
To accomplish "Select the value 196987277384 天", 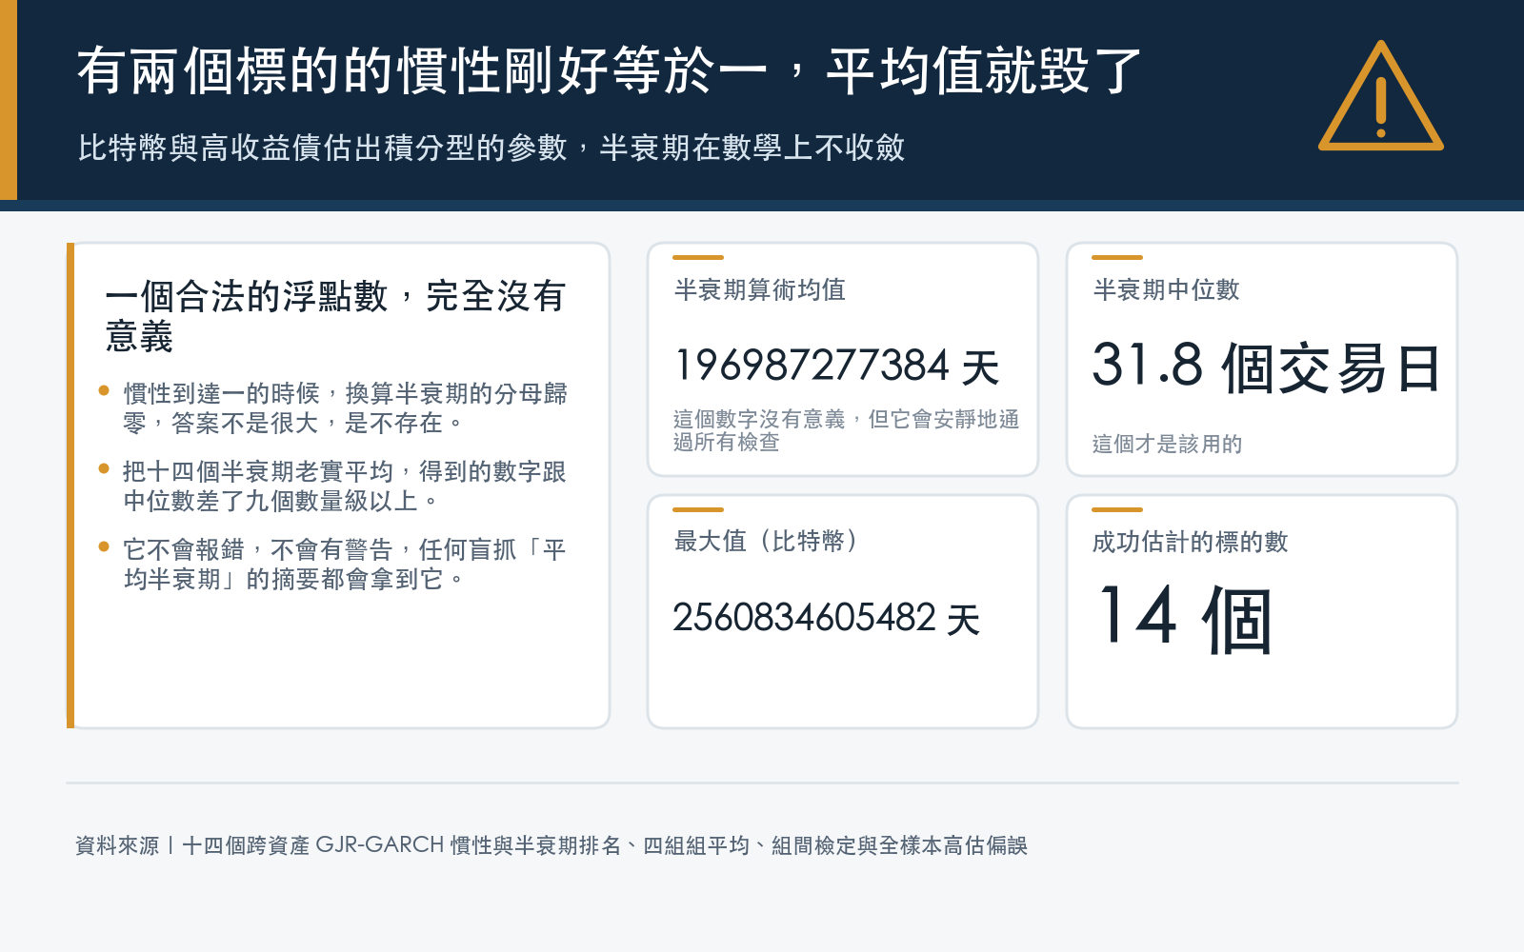I will coord(836,367).
